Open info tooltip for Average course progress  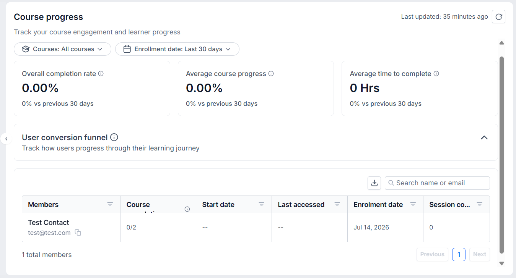[271, 74]
